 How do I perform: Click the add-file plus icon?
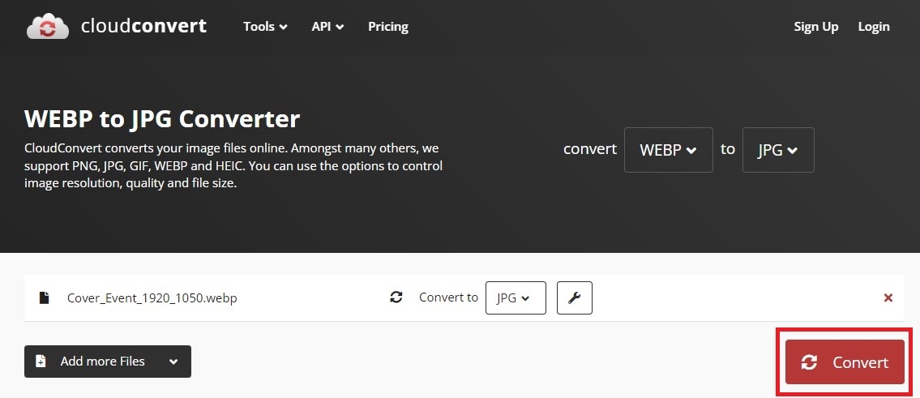[x=41, y=362]
